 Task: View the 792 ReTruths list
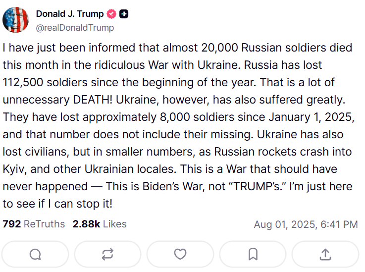tap(34, 224)
